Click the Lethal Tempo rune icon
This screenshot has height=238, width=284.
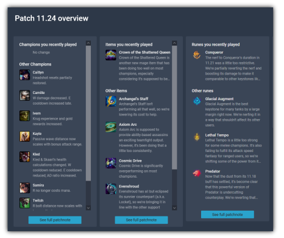tap(197, 137)
